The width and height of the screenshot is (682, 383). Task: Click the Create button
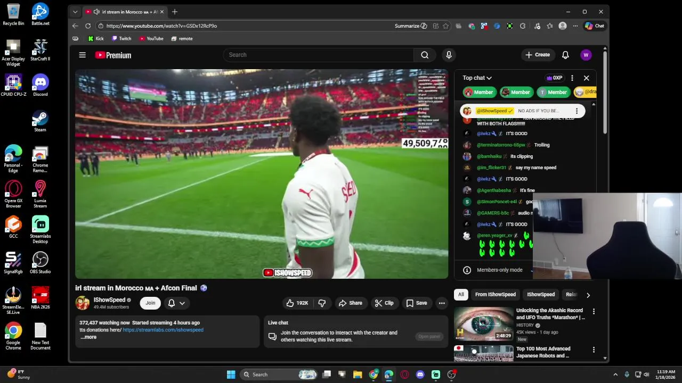(x=537, y=55)
